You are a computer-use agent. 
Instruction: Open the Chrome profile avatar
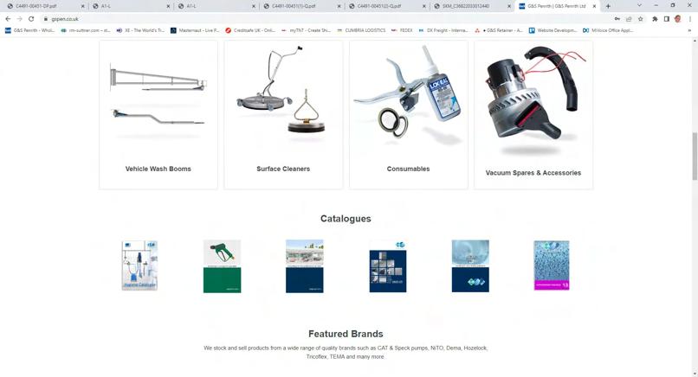(677, 19)
